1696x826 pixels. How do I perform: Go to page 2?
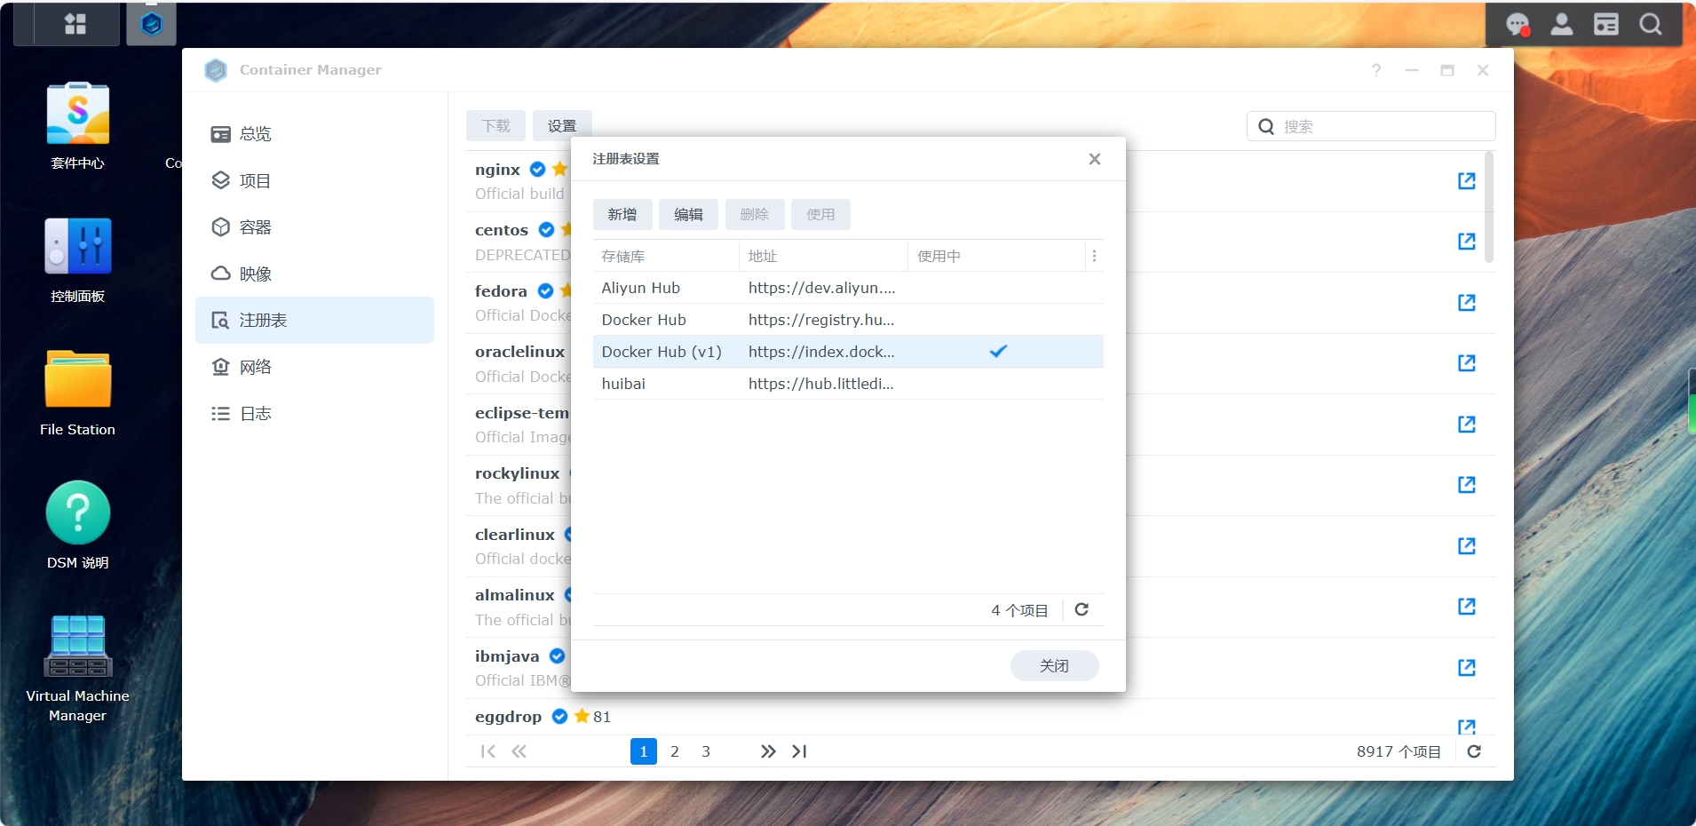tap(675, 751)
